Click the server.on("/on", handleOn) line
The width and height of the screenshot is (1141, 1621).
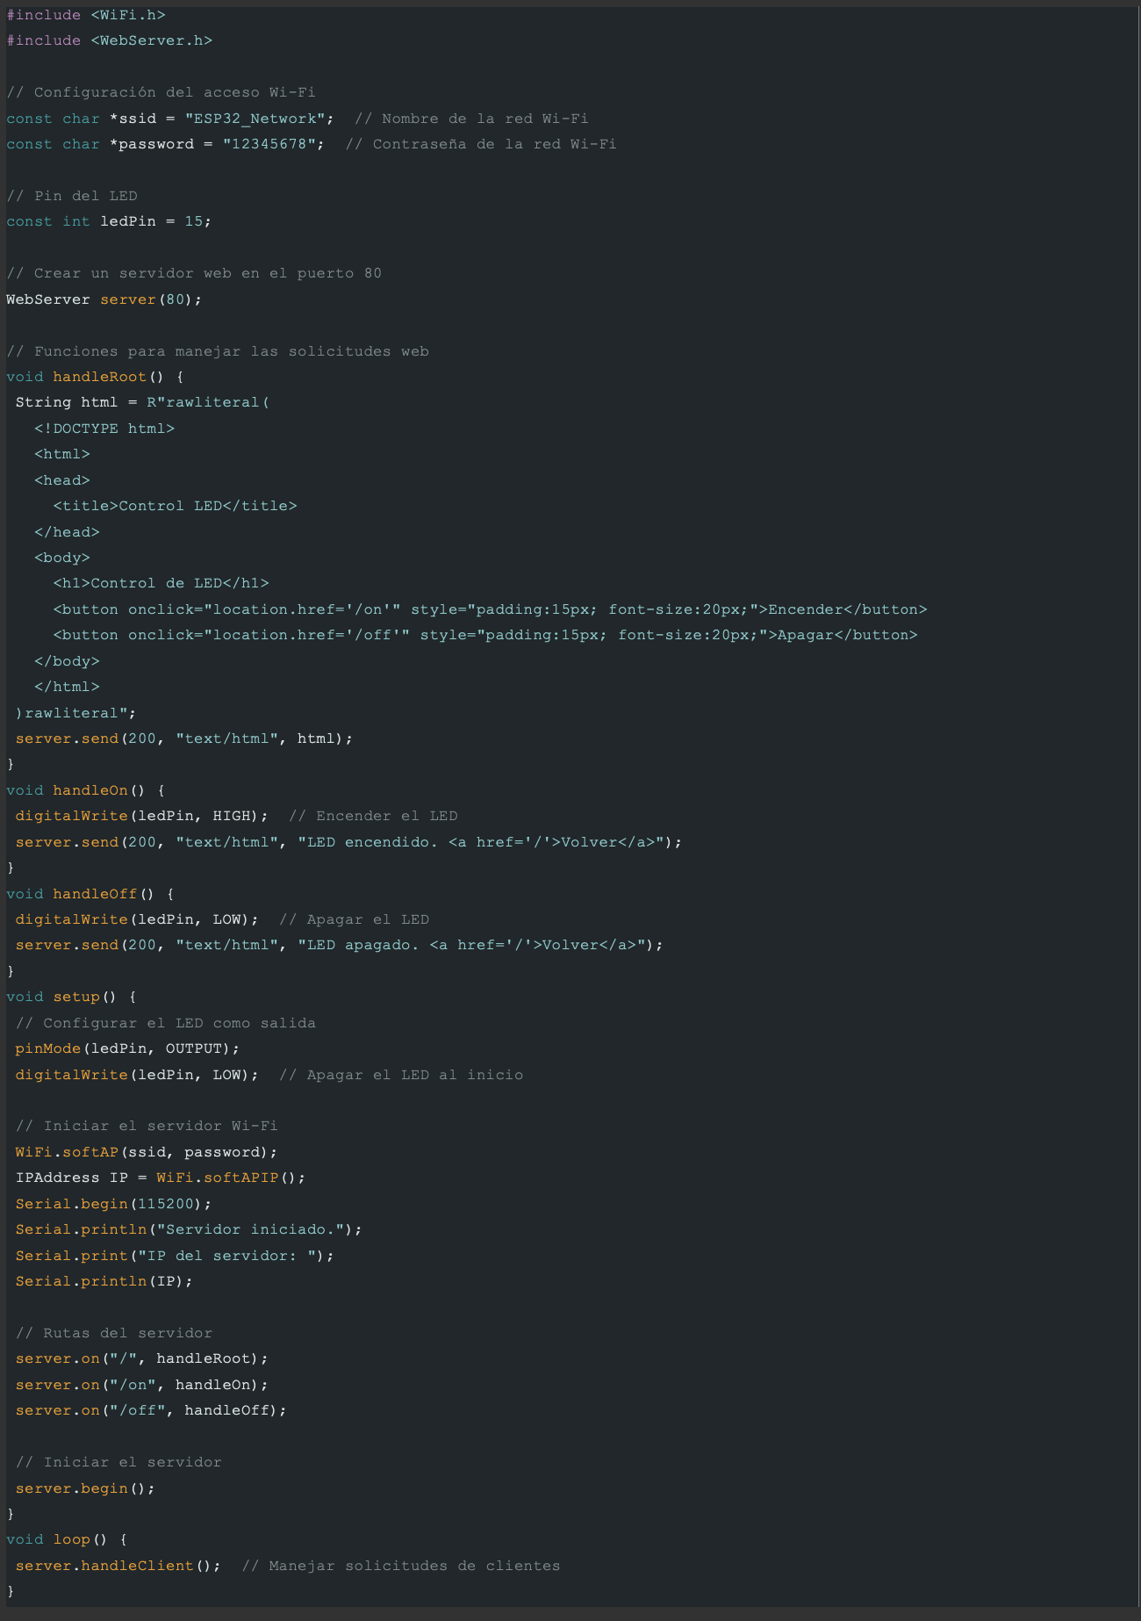pos(141,1385)
